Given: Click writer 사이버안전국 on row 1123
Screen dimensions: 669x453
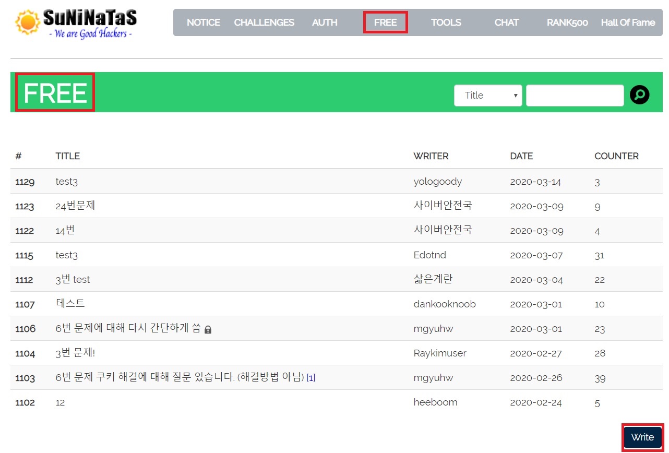Looking at the screenshot, I should pos(443,206).
